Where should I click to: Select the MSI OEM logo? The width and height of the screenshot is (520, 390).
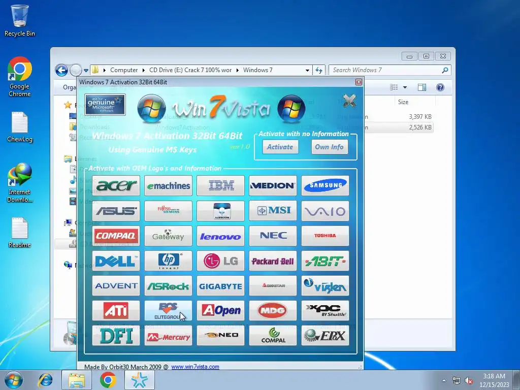(x=273, y=211)
